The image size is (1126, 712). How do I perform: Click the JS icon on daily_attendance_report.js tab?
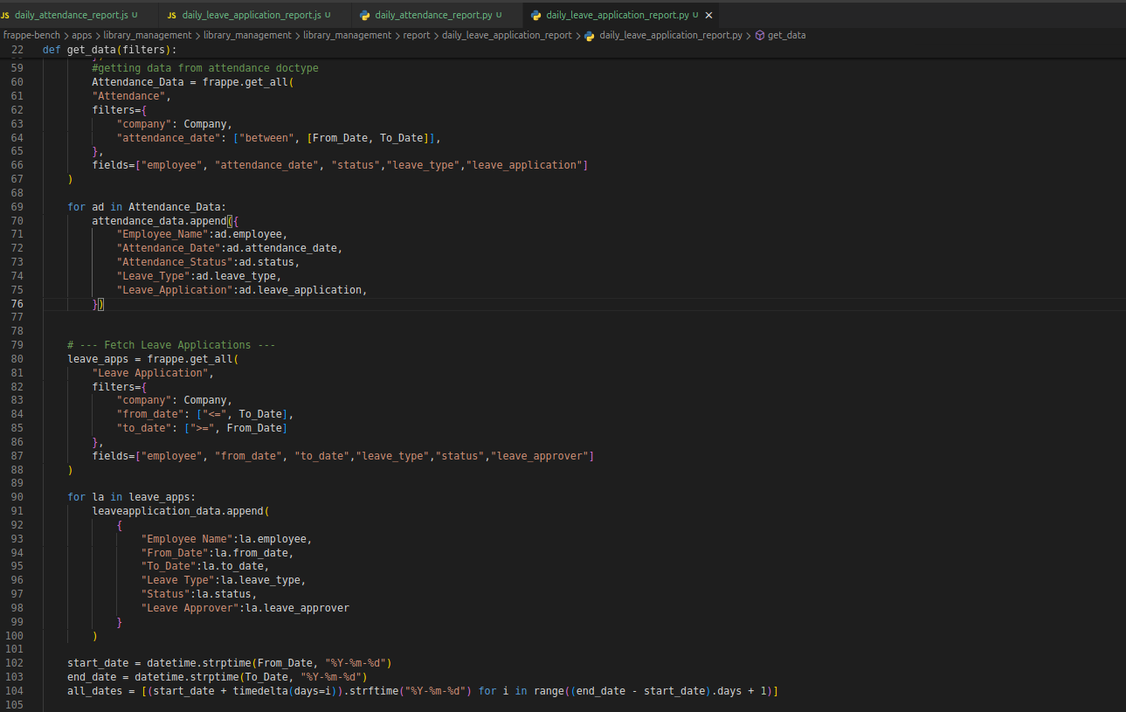(x=5, y=16)
